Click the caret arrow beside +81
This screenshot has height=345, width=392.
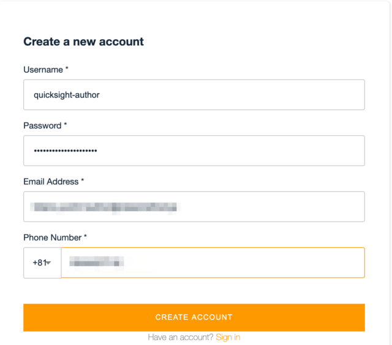(x=48, y=262)
